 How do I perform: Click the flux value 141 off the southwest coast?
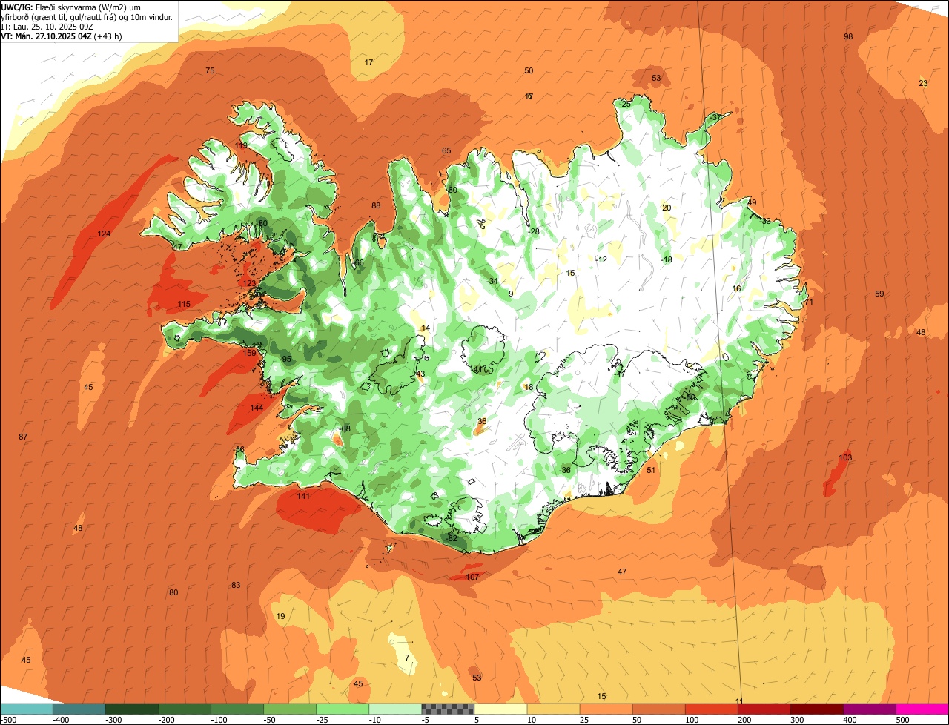[x=303, y=496]
